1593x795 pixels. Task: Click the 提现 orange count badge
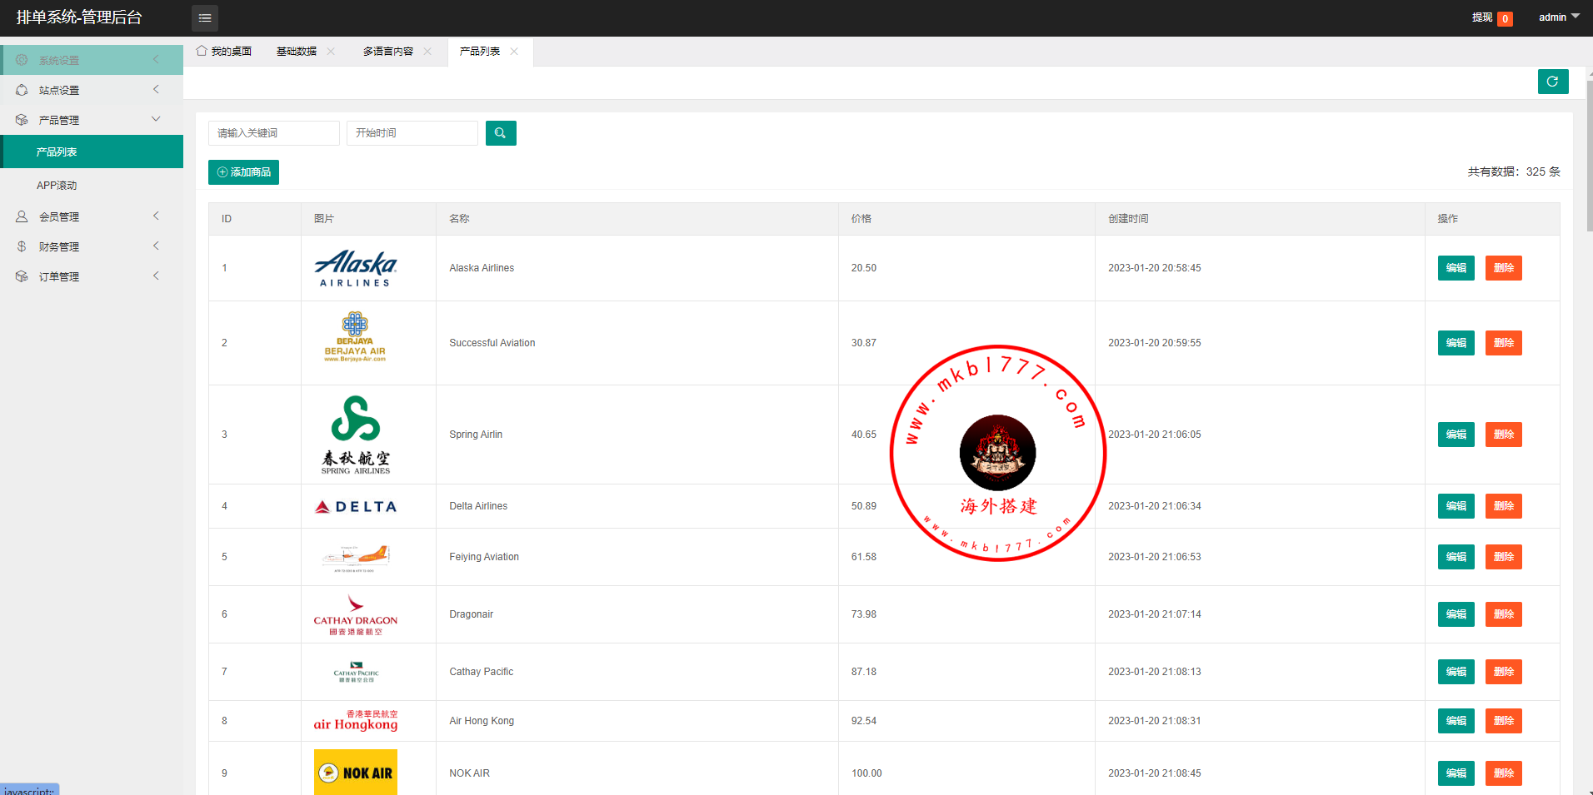[1505, 18]
